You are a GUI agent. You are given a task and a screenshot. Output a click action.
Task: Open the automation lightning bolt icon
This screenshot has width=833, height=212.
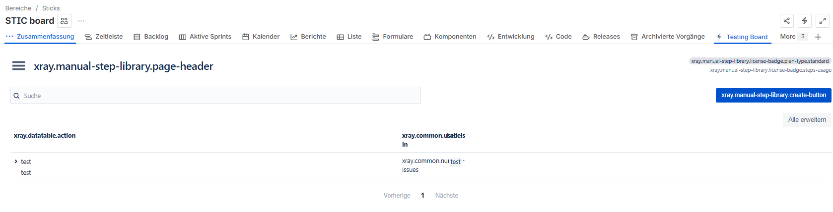(x=805, y=21)
